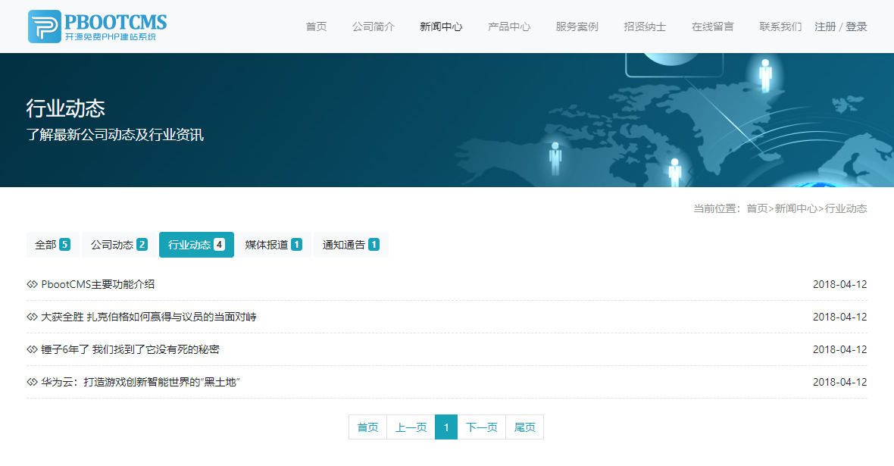Image resolution: width=894 pixels, height=466 pixels.
Task: Click the chevron icon before PbootCMS主要功能介绍
Action: pyautogui.click(x=31, y=284)
